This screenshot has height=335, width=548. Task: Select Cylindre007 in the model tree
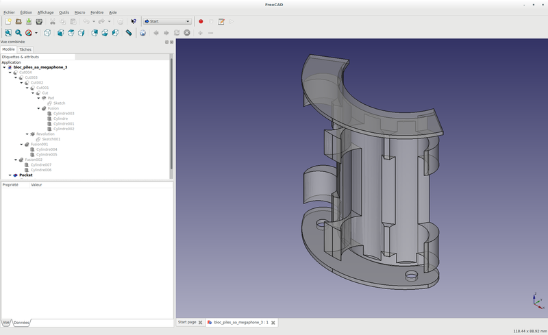tap(41, 164)
